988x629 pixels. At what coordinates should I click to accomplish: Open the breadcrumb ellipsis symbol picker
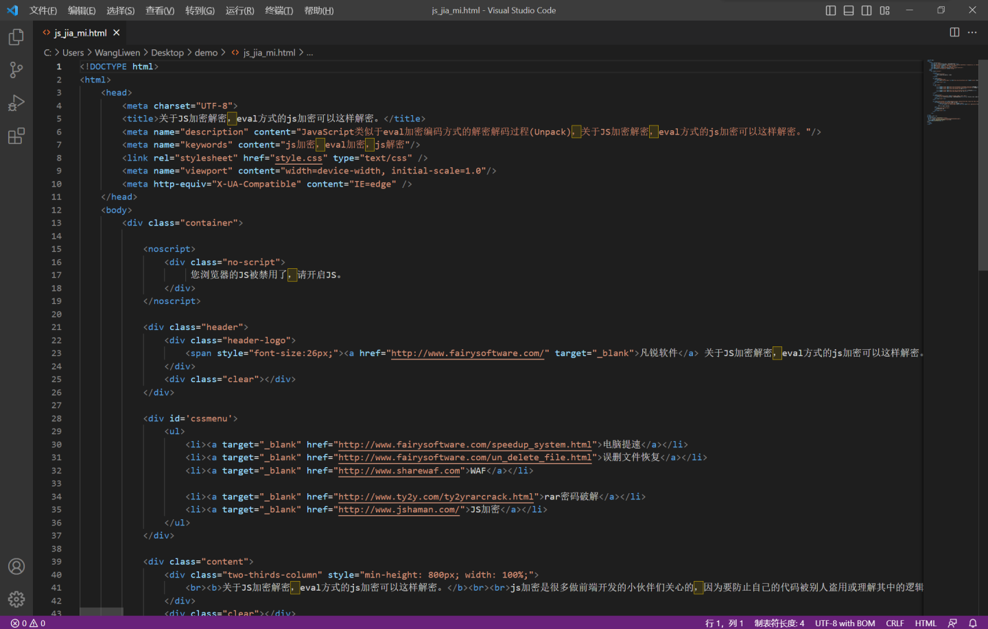pyautogui.click(x=309, y=53)
